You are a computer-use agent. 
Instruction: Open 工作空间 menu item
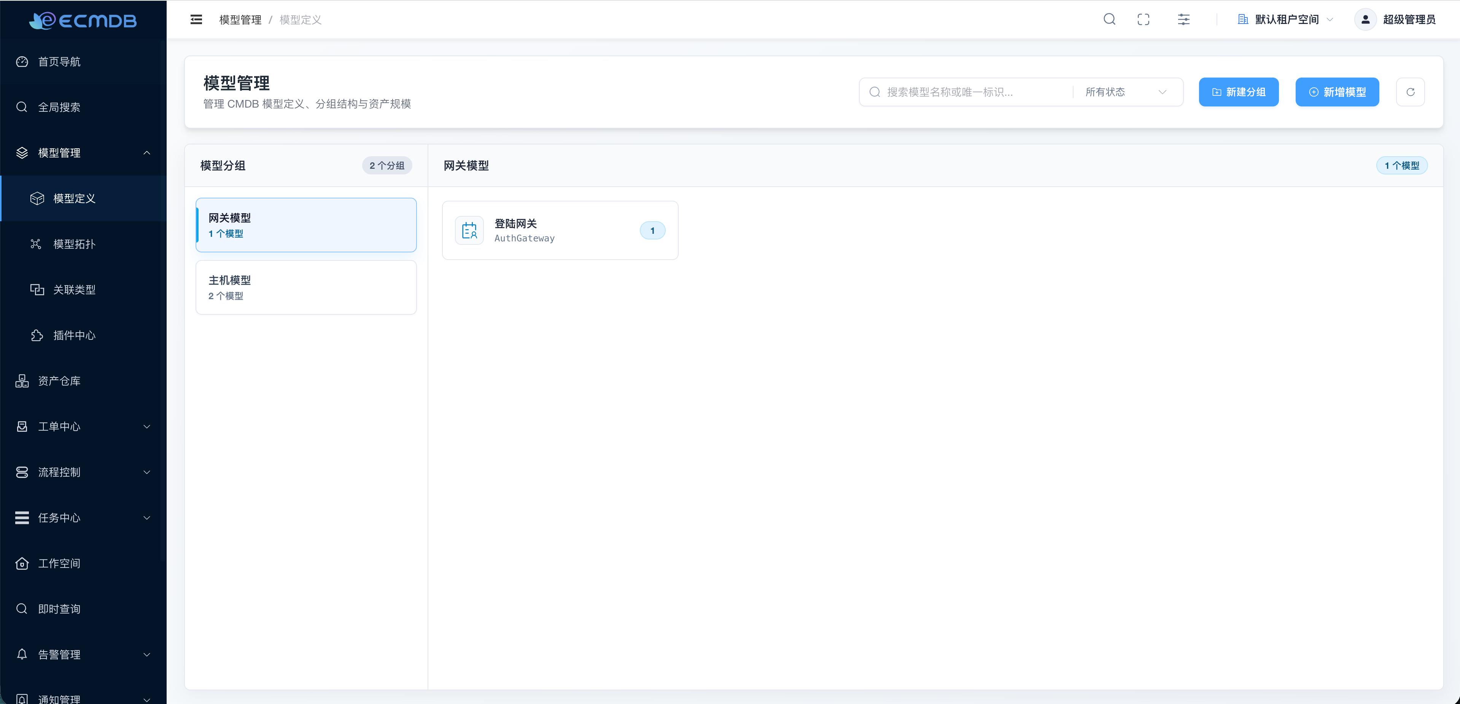tap(83, 563)
